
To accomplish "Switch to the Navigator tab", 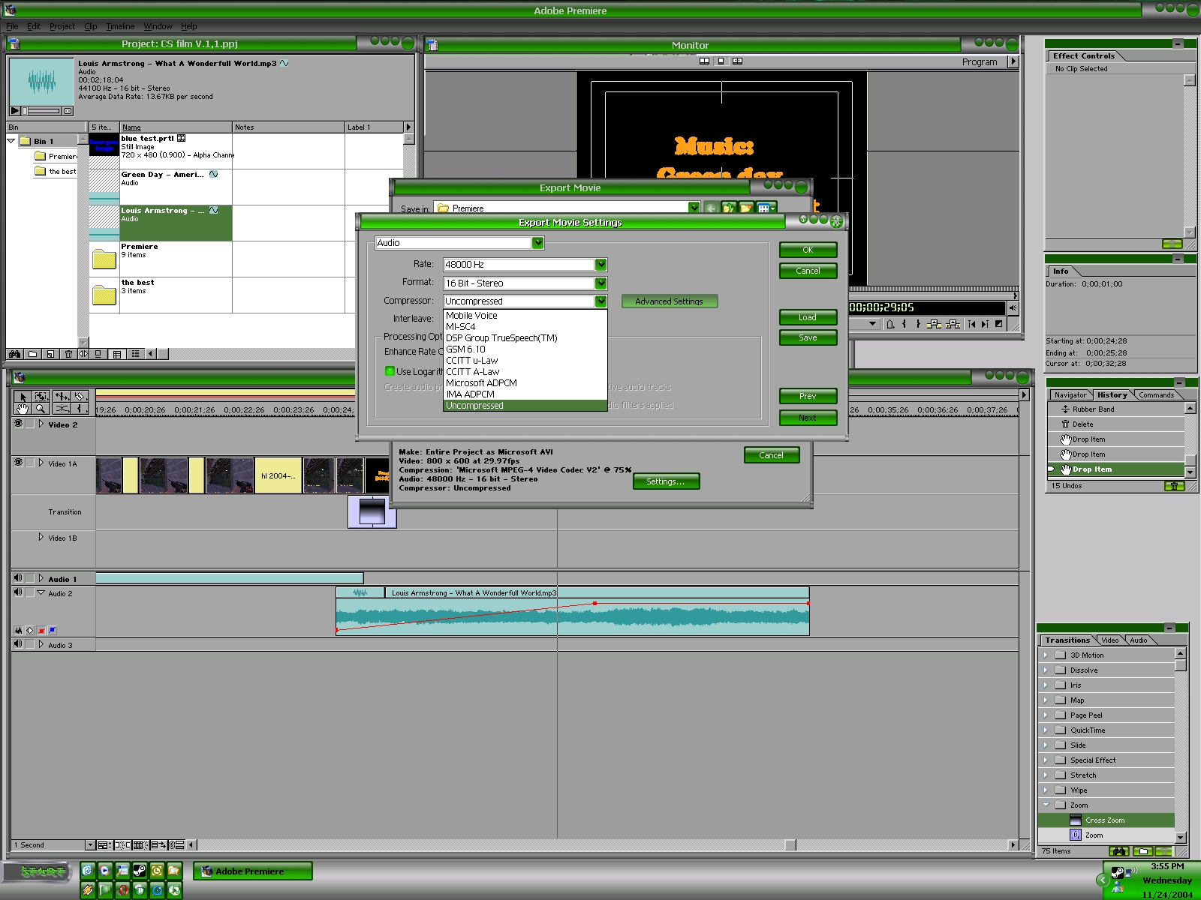I will [x=1070, y=395].
